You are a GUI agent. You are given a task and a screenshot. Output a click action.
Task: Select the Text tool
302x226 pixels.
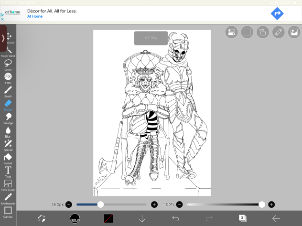8,172
